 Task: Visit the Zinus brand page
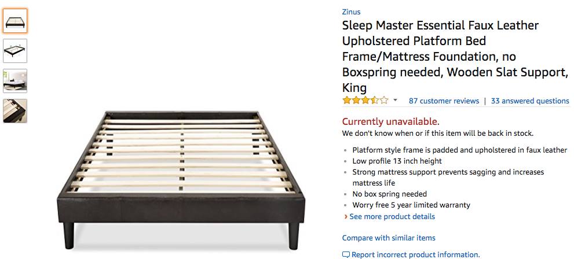pos(351,12)
